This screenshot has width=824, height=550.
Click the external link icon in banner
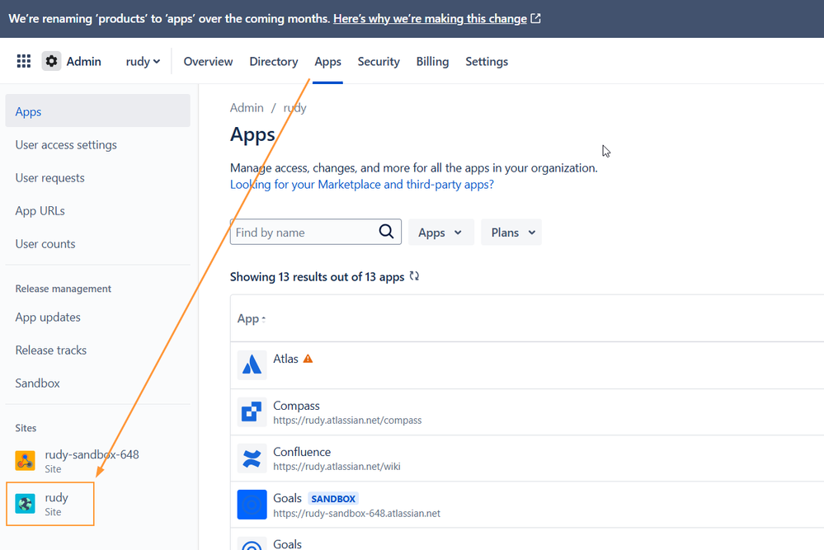[535, 18]
